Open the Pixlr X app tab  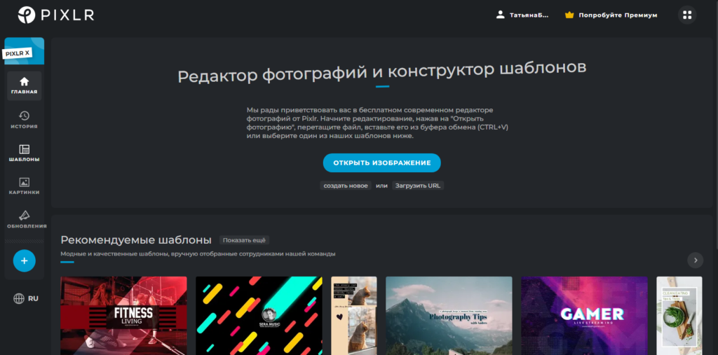(x=25, y=51)
